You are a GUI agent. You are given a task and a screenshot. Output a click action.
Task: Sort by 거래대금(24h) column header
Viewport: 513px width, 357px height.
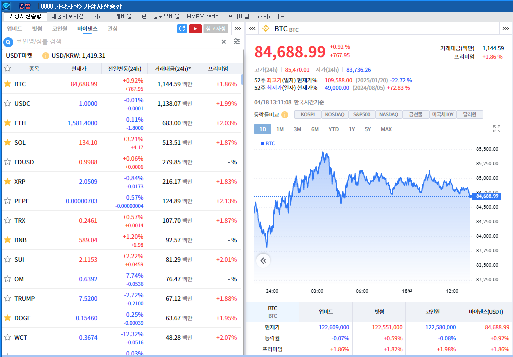(172, 69)
